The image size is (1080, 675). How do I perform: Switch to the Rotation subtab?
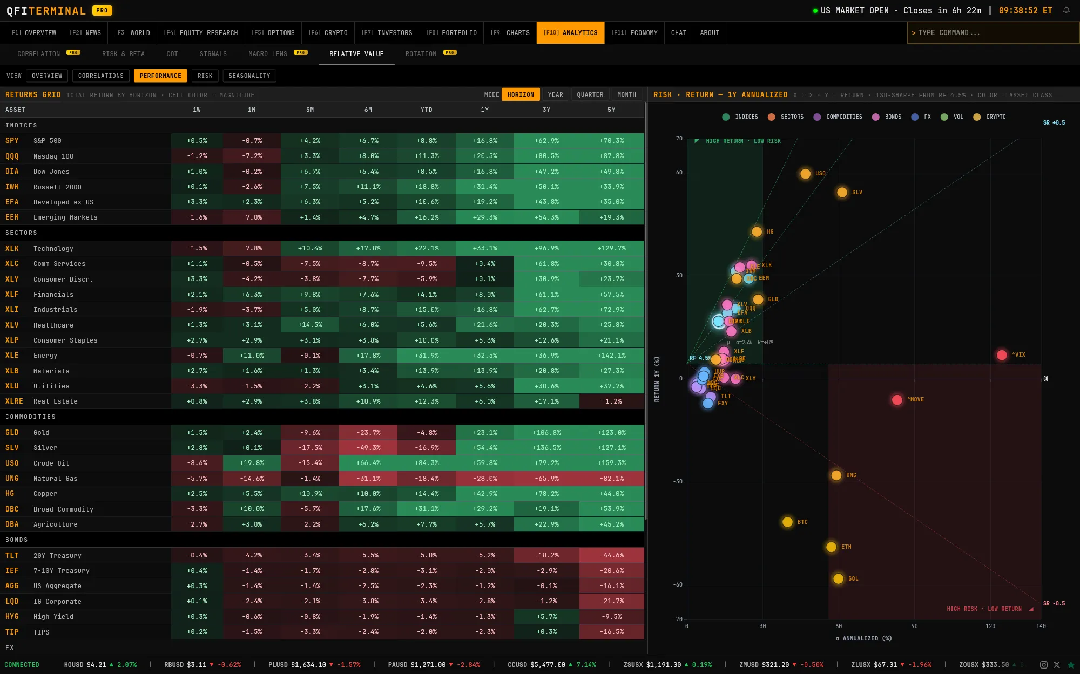coord(430,54)
